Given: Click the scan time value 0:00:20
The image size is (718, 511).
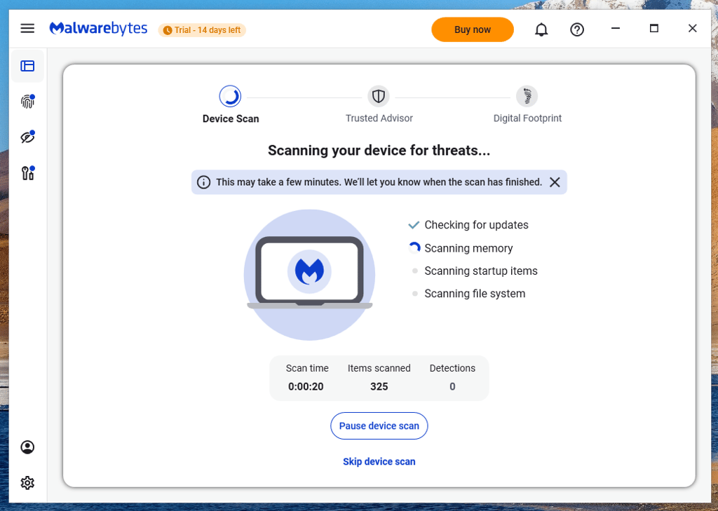Looking at the screenshot, I should (306, 386).
